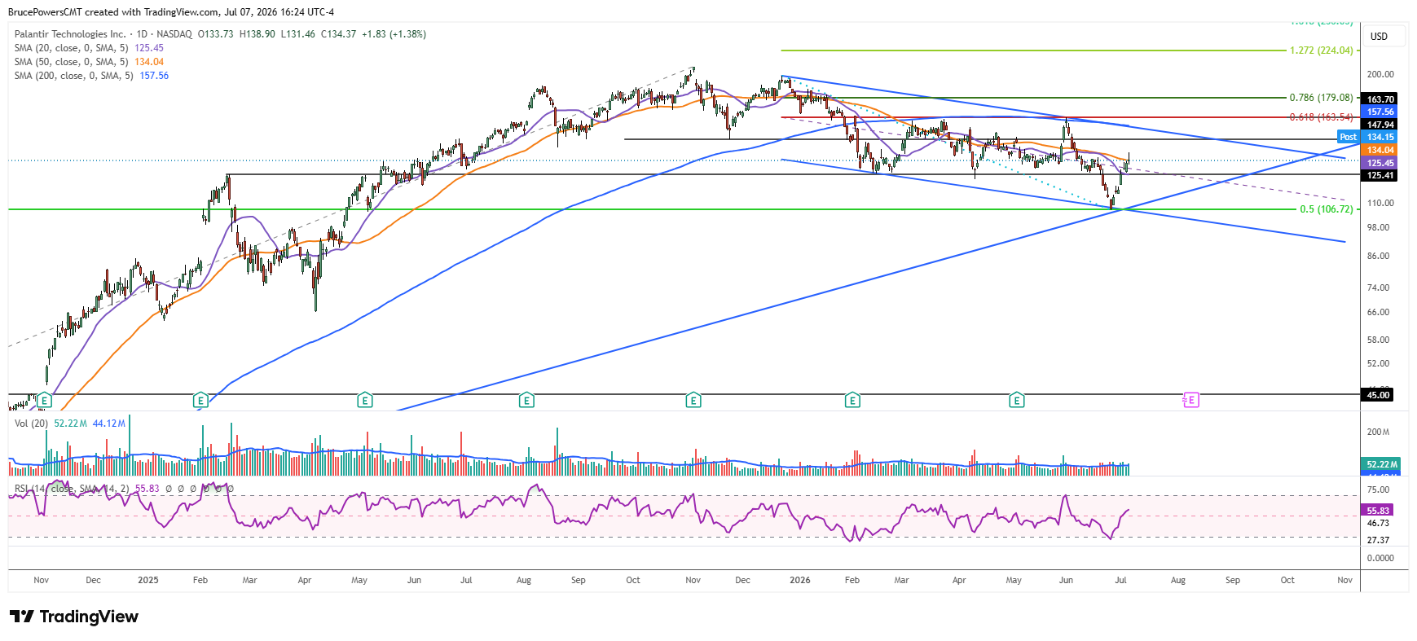Open the earnings marker below Nov 2025 candles
The width and height of the screenshot is (1417, 641).
click(693, 400)
